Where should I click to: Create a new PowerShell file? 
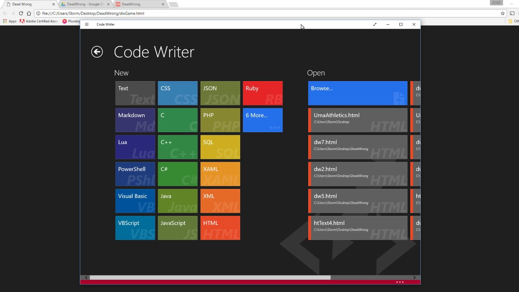[x=135, y=174]
